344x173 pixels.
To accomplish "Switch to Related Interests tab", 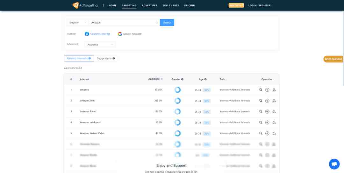I will 79,58.
